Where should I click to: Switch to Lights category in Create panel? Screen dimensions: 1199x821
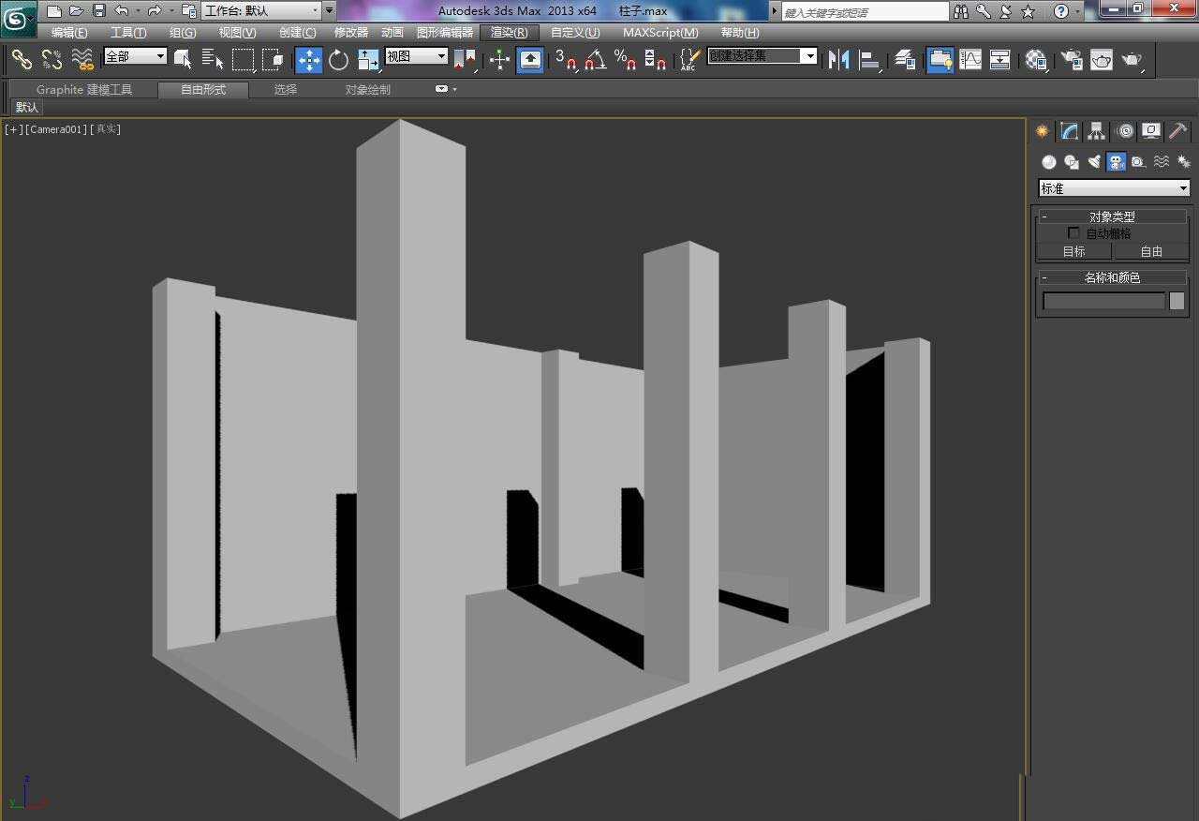1093,161
